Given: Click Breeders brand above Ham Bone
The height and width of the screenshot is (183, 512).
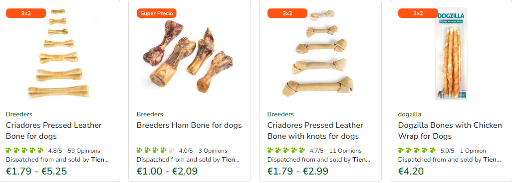Looking at the screenshot, I should pyautogui.click(x=150, y=114).
